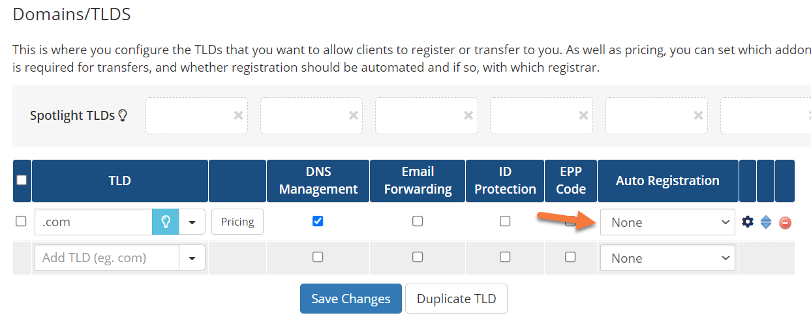Enable ID Protection for .com
The height and width of the screenshot is (324, 811).
[505, 221]
